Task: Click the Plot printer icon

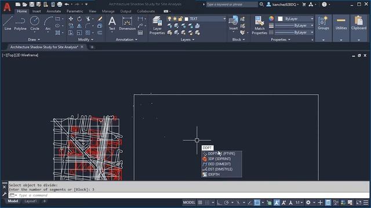Action: point(60,4)
